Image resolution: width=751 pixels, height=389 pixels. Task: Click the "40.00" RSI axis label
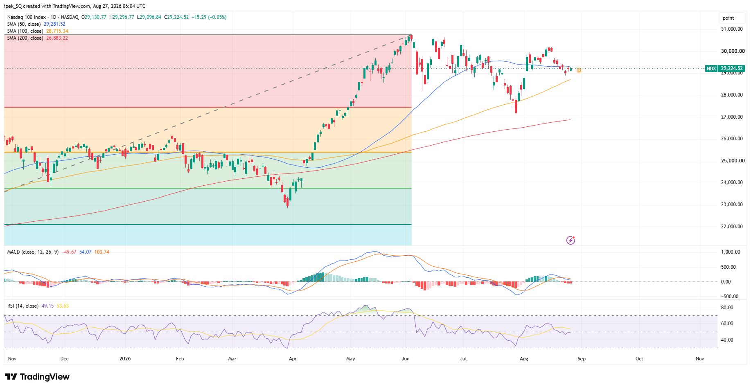727,340
